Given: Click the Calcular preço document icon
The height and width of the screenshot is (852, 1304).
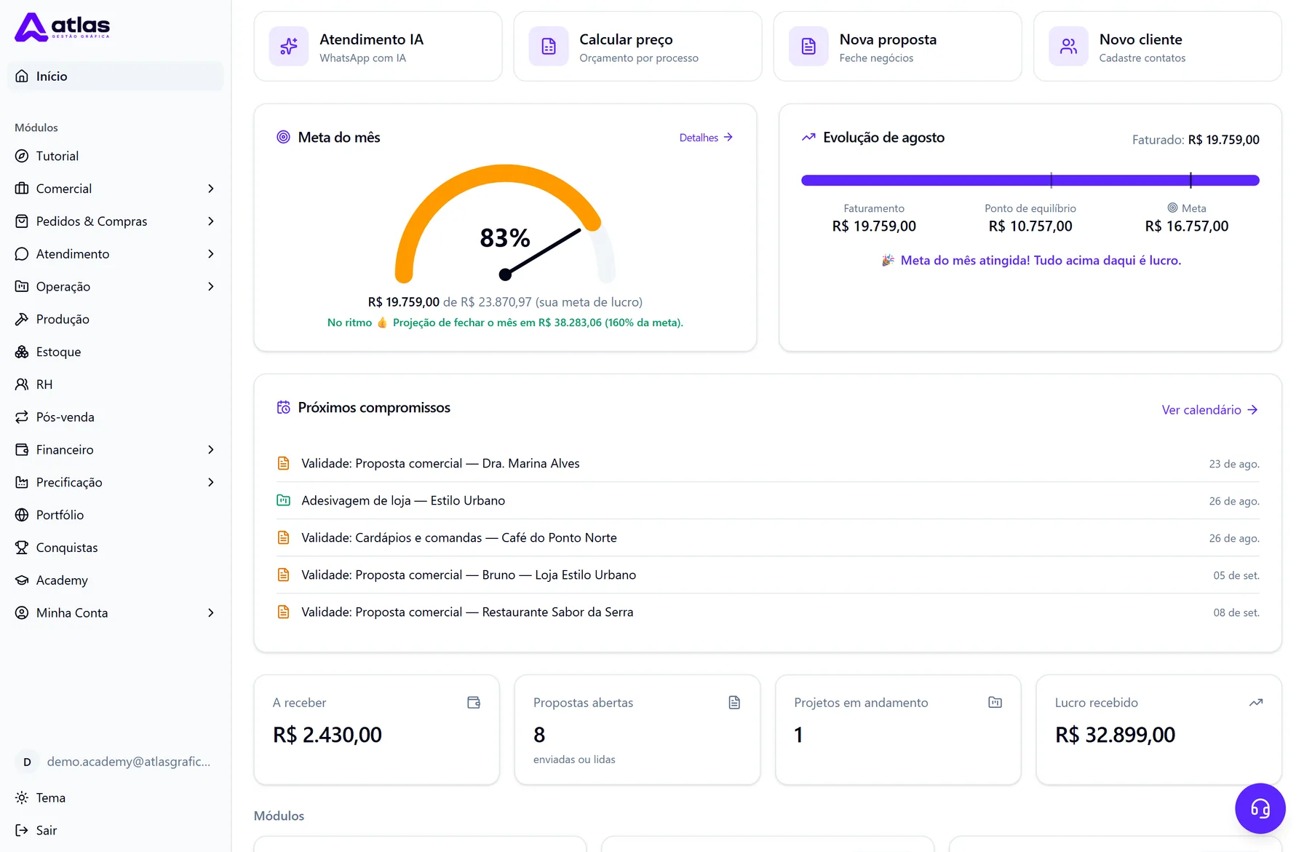Looking at the screenshot, I should tap(549, 47).
